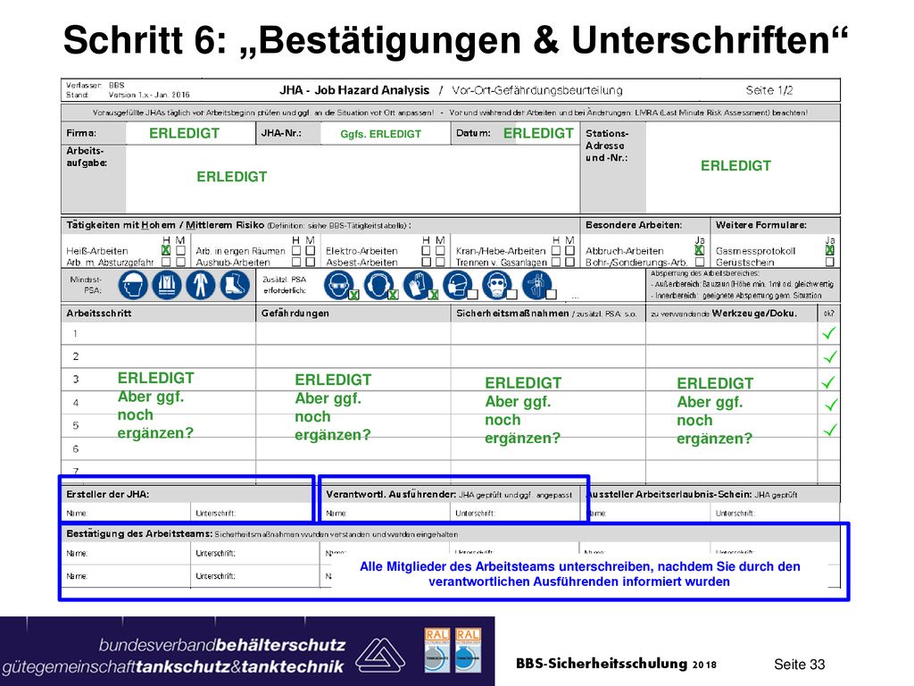Viewport: 914px width, 686px height.
Task: Check the dust mask PSA checkbox
Action: tap(472, 295)
